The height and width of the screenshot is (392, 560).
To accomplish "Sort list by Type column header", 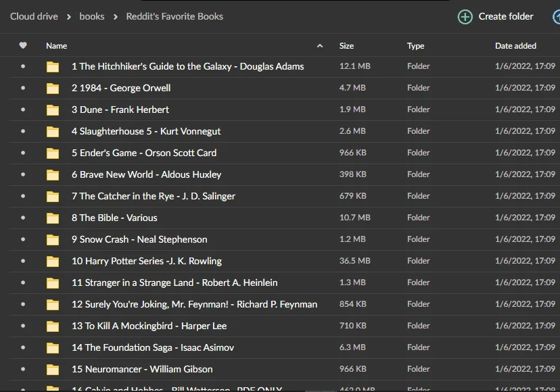I will coord(416,46).
